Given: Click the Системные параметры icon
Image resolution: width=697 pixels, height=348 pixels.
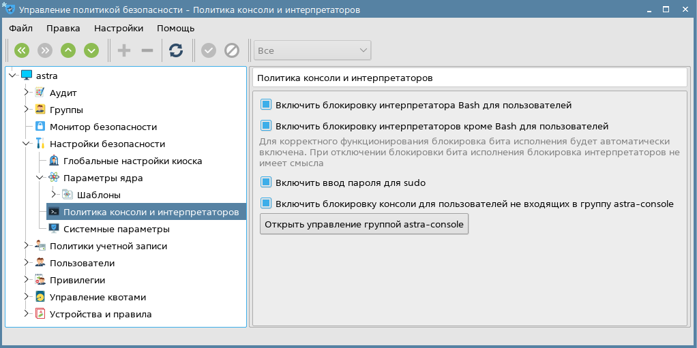Looking at the screenshot, I should pos(54,229).
